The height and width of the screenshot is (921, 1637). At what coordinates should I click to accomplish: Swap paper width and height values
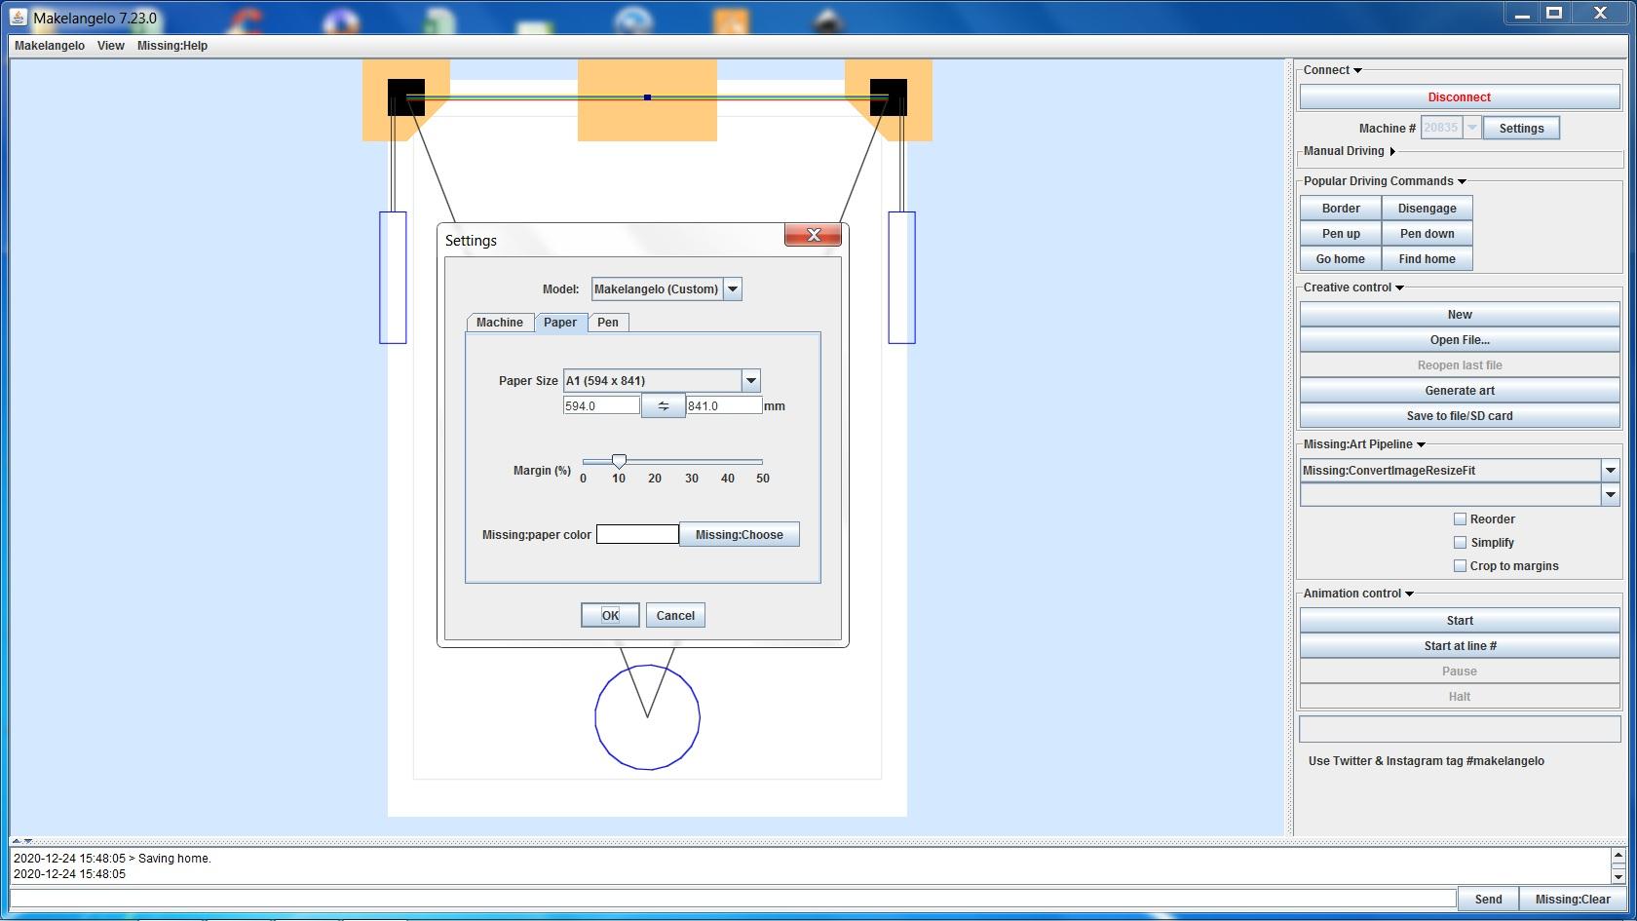(x=663, y=405)
